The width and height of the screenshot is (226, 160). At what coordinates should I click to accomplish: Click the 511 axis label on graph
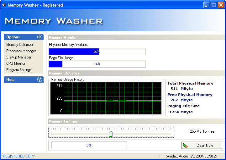59,86
